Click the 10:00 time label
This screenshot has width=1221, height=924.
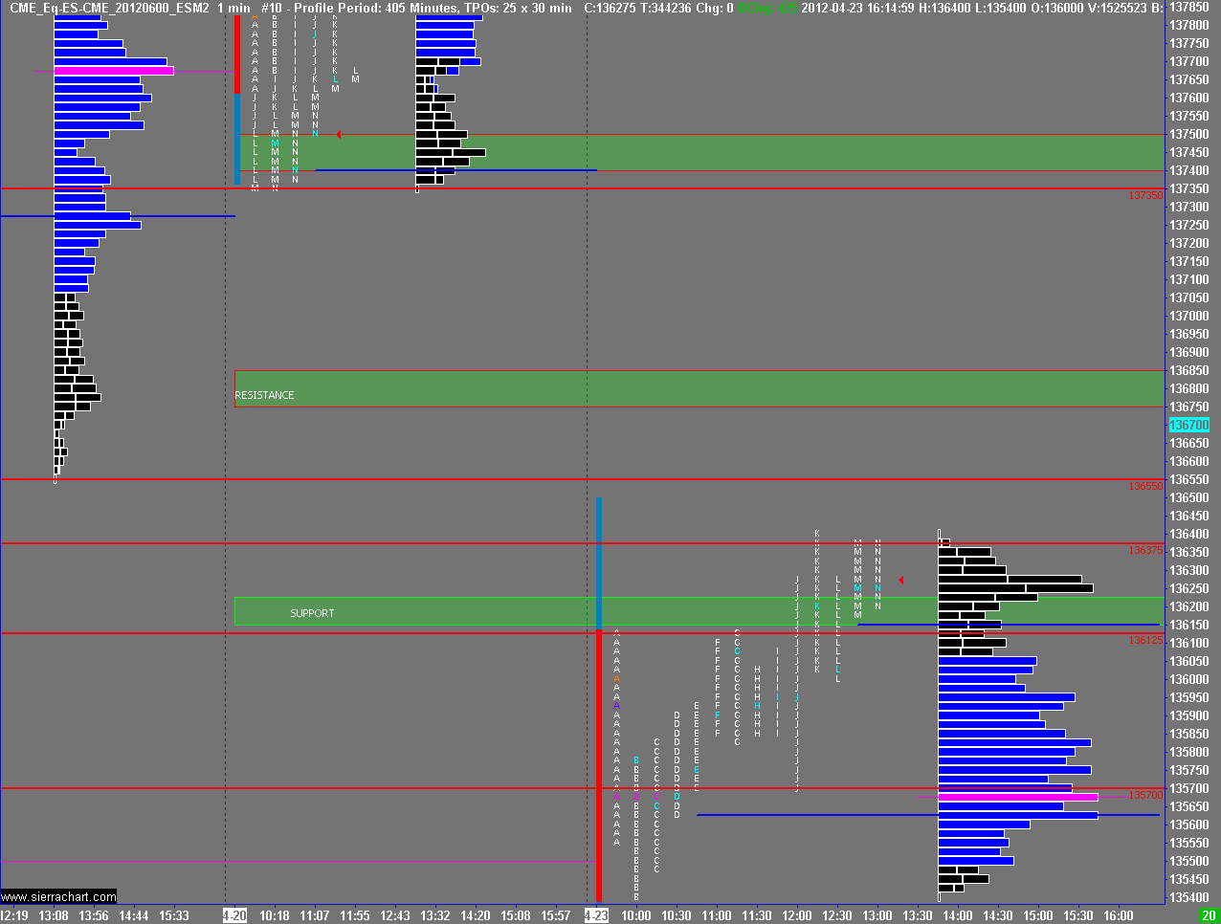(636, 915)
